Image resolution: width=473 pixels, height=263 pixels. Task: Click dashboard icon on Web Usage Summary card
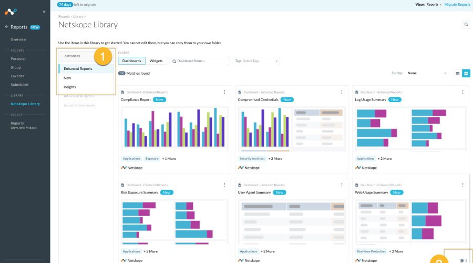click(357, 185)
